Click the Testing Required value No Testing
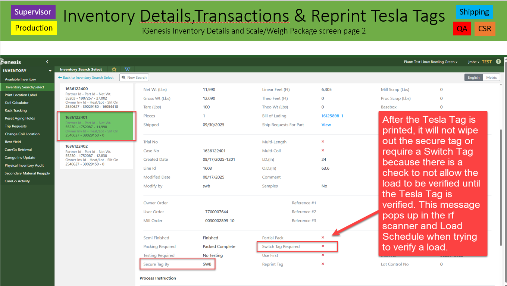 (213, 255)
